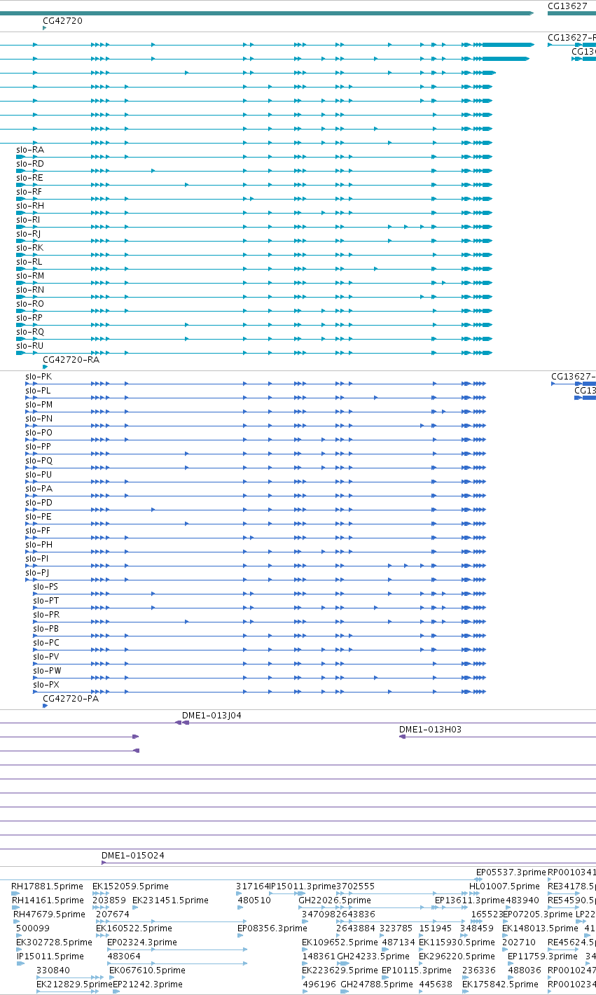
Task: Click the EP05537.3prime EST label
Action: pos(511,872)
